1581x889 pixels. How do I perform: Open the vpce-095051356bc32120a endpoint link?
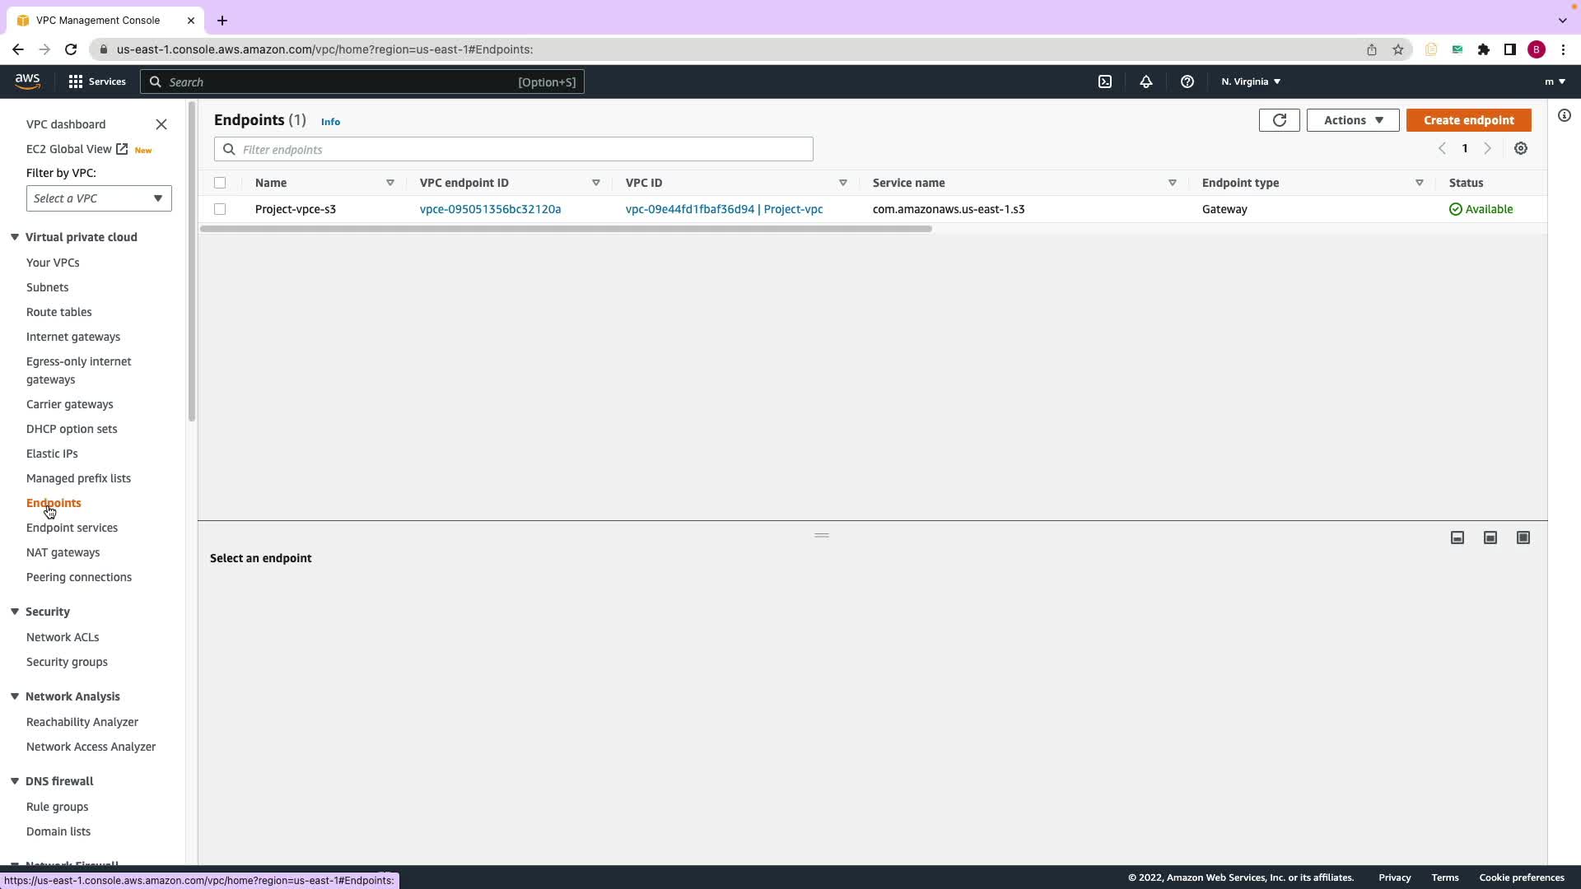pyautogui.click(x=490, y=209)
